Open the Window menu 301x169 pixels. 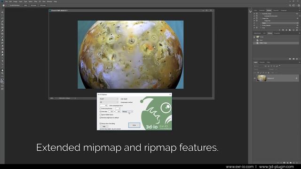coord(49,1)
